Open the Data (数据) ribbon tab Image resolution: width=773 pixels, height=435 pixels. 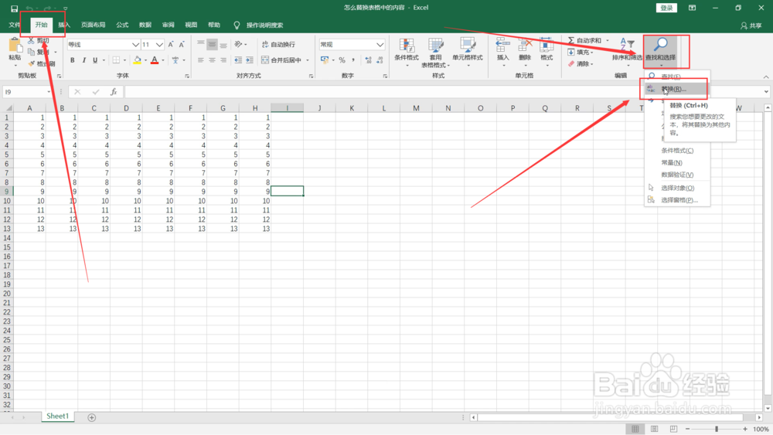coord(145,25)
